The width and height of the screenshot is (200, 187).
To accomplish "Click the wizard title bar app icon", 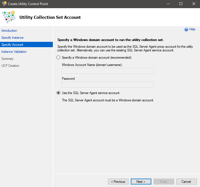I will 4,4.
